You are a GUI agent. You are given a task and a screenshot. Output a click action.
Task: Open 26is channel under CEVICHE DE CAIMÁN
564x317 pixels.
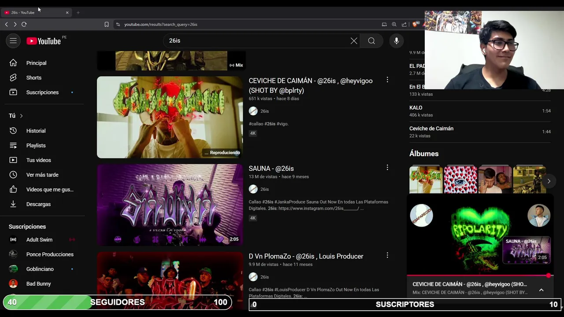[x=264, y=111]
